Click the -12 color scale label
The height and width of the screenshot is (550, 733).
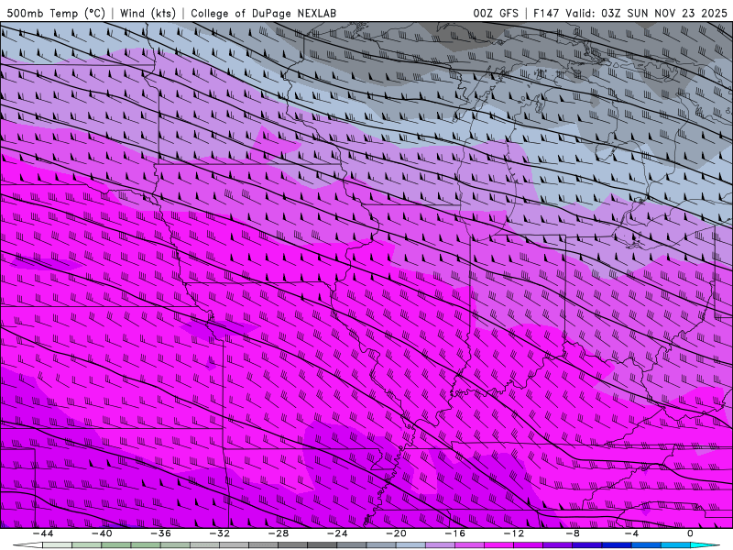coord(514,533)
